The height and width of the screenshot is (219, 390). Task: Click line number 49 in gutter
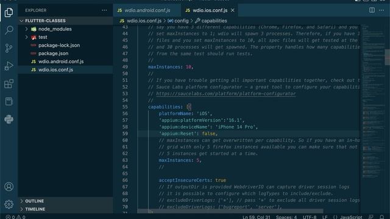125,67
